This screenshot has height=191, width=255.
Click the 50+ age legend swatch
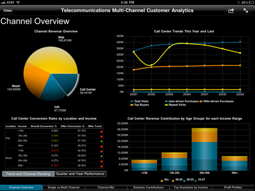[161, 181]
